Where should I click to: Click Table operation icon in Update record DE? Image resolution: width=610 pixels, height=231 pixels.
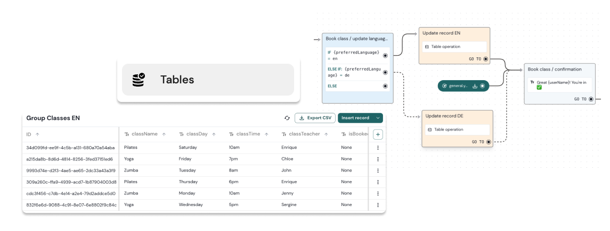coord(430,130)
